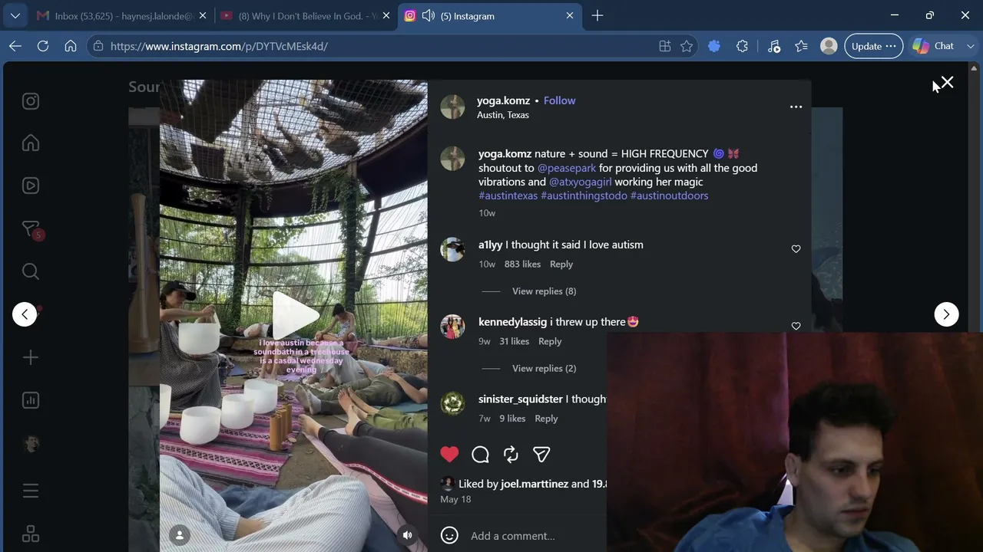This screenshot has width=983, height=552.
Task: Open the browser profile avatar
Action: [x=829, y=46]
